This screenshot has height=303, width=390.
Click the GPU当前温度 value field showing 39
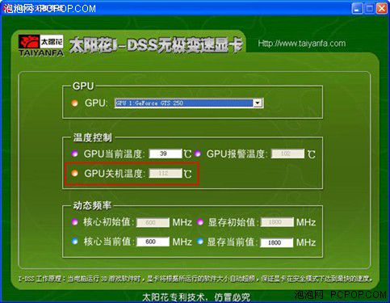click(166, 154)
